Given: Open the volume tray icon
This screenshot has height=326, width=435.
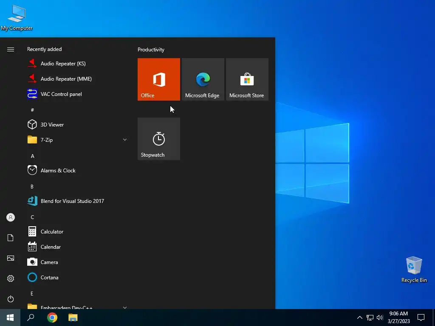Looking at the screenshot, I should point(380,318).
